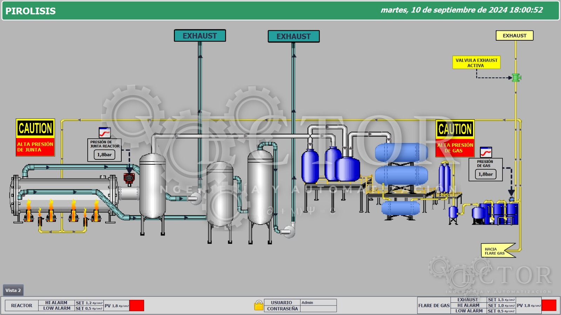The image size is (561, 315).
Task: Click the red reactor alarm status indicator
Action: (x=137, y=306)
